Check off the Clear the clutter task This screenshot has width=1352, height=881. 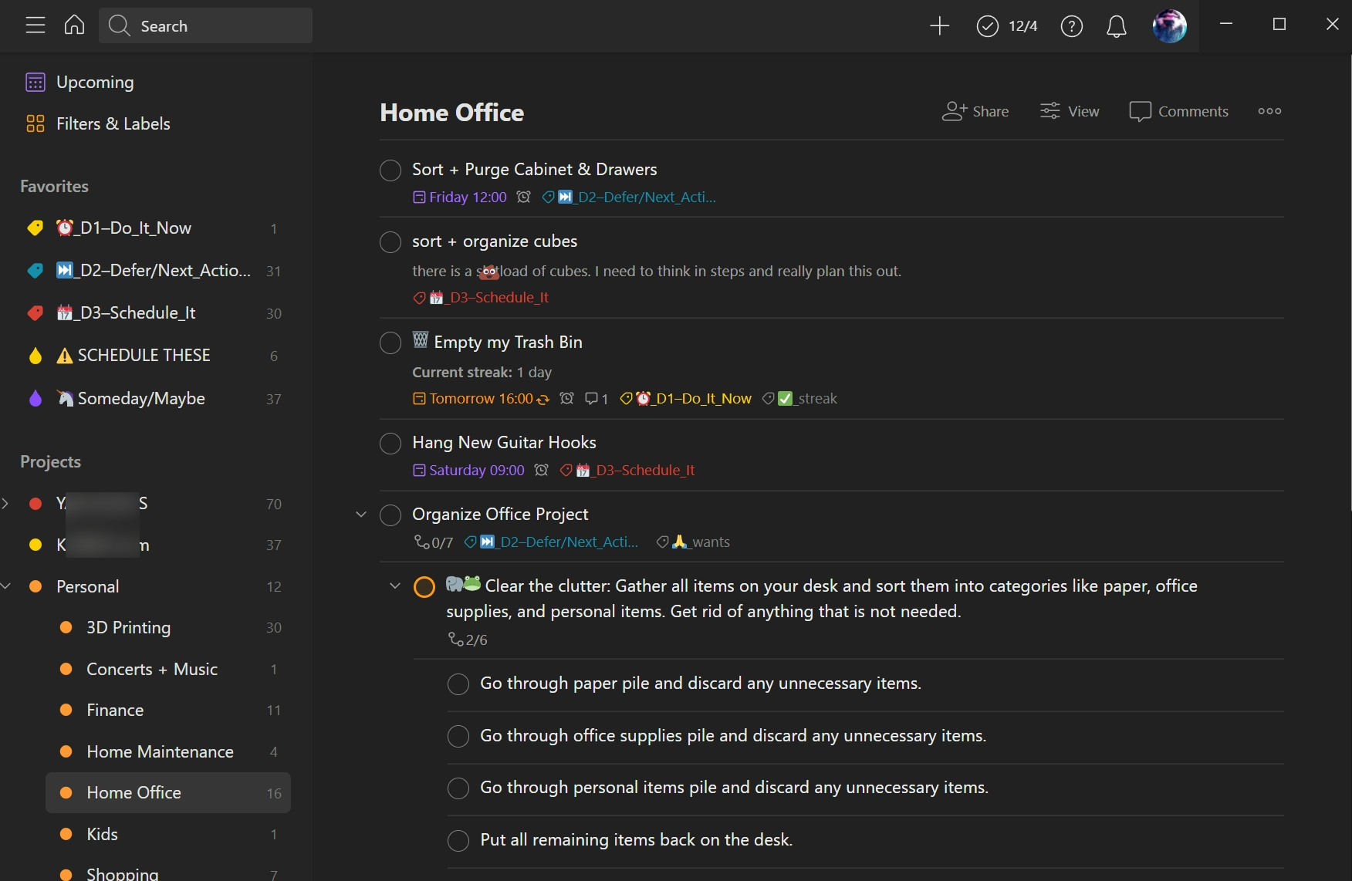pos(424,587)
